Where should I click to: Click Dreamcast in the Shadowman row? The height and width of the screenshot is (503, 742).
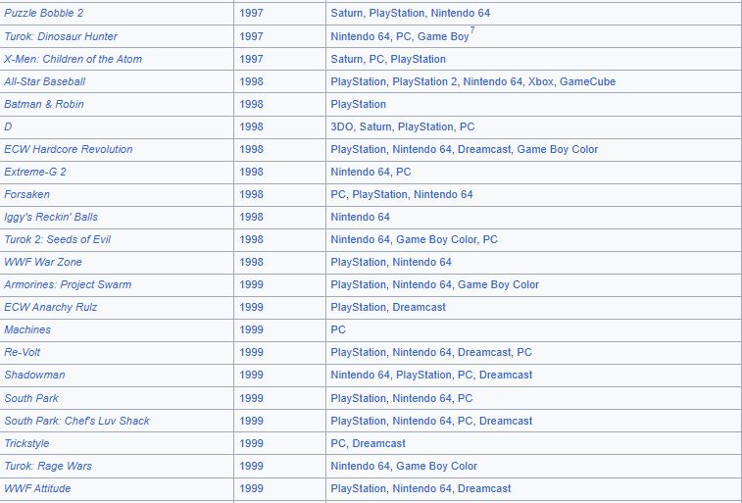tap(506, 375)
